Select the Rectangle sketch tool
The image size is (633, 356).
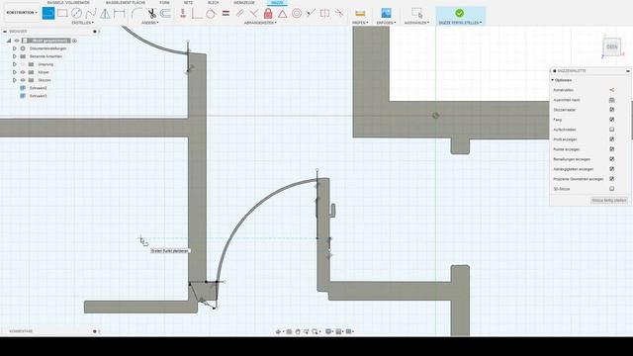coord(62,13)
